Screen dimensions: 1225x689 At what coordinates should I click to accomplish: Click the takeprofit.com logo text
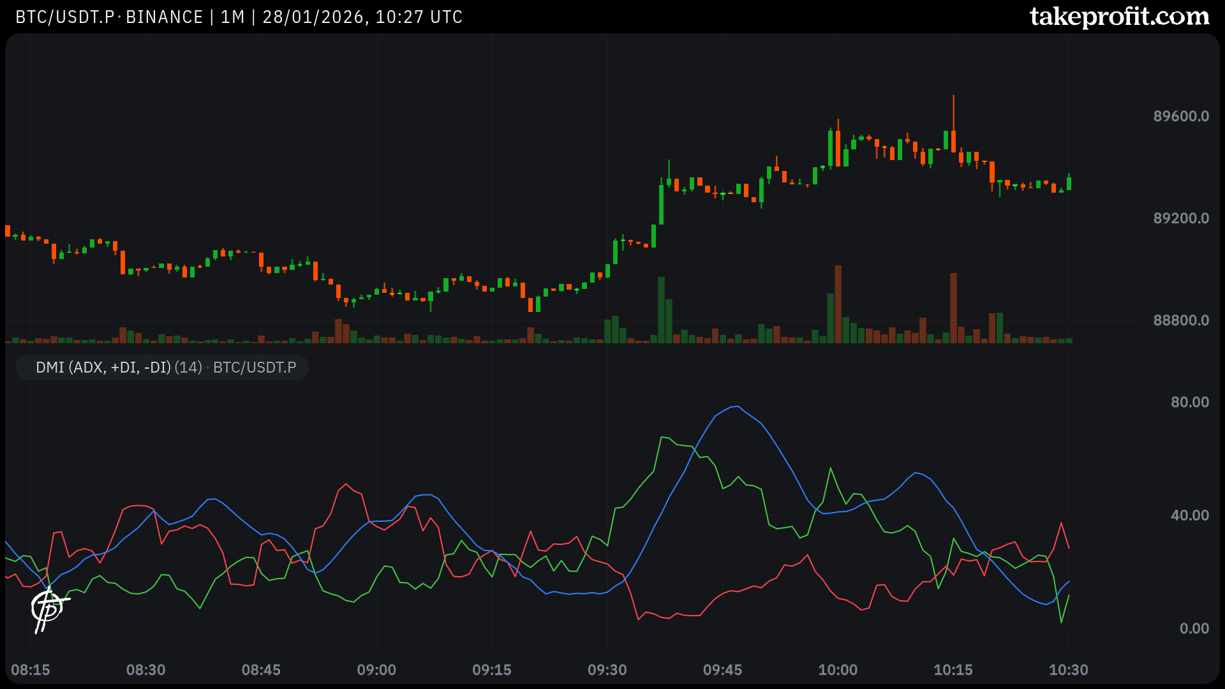(x=1119, y=17)
